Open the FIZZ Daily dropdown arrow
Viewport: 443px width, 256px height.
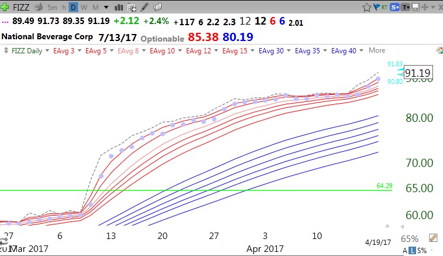coord(47,50)
